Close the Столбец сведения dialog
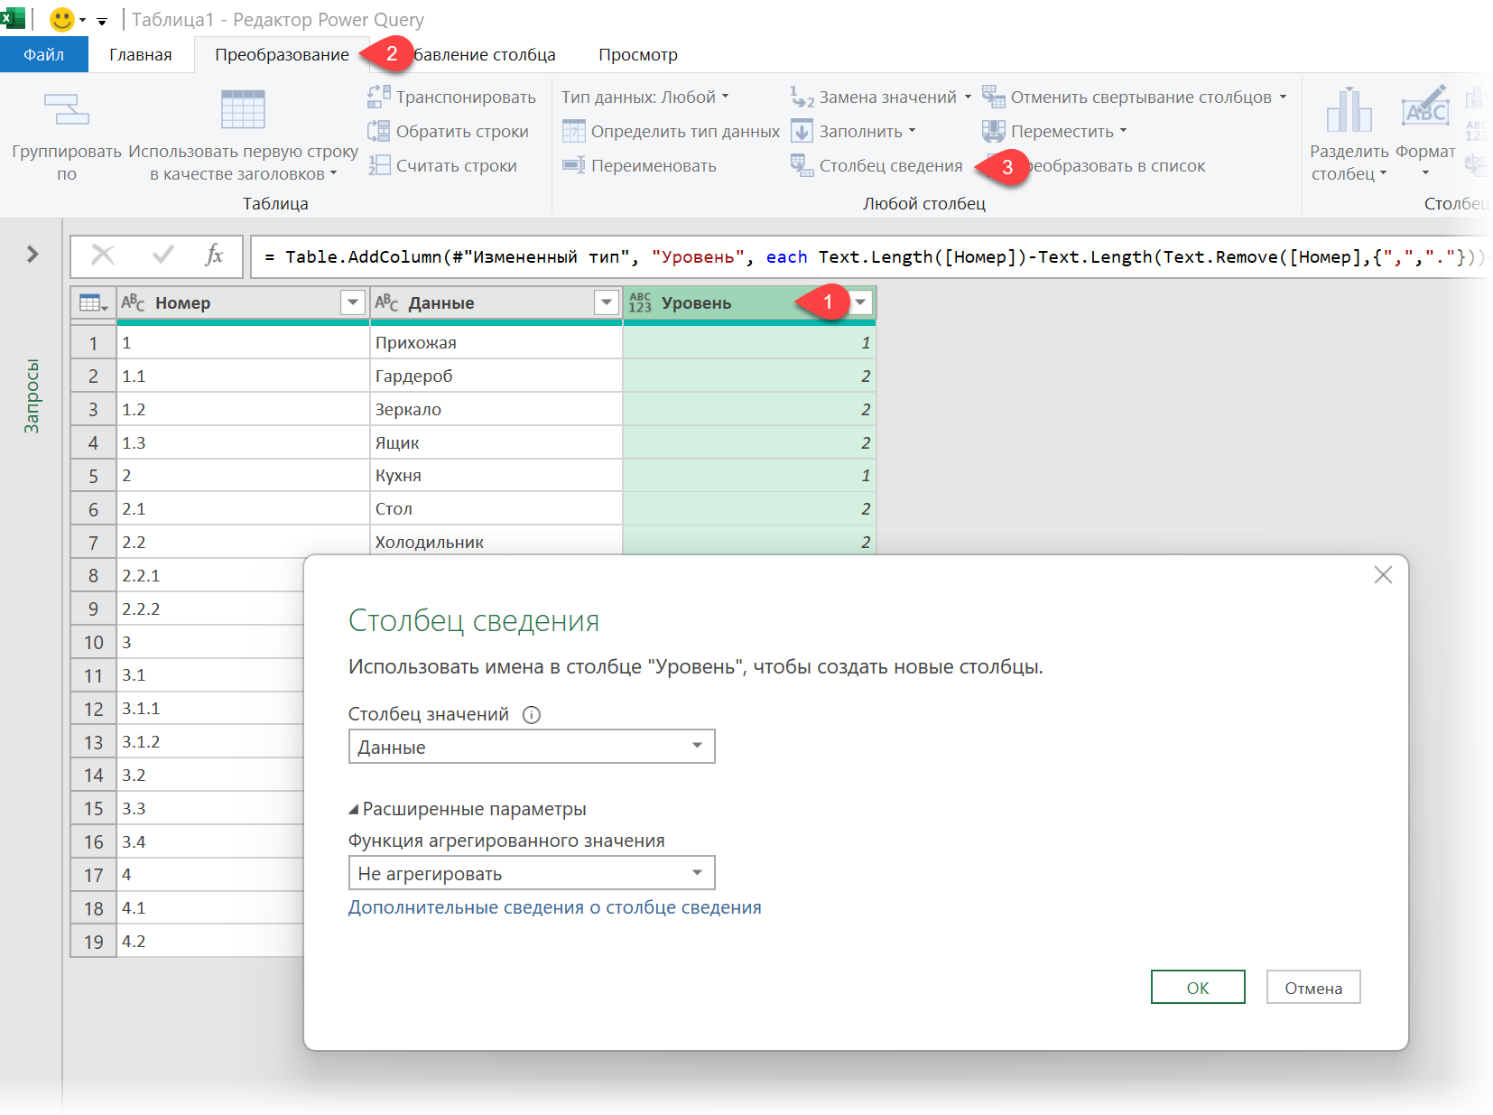Screen dimensions: 1493x1115 click(x=1383, y=574)
